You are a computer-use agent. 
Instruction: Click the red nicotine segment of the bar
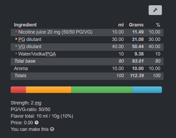point(18,90)
